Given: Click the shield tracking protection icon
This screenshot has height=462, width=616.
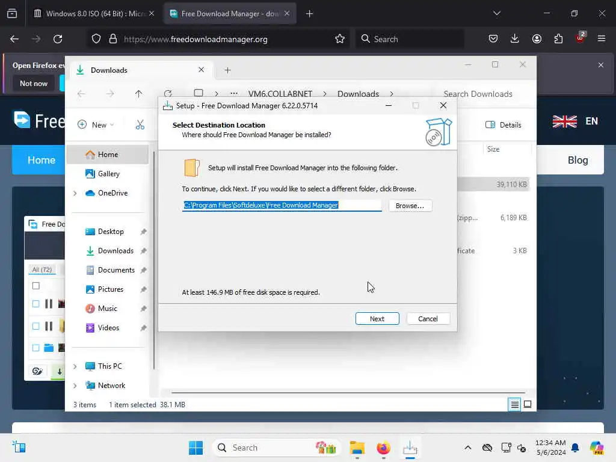Looking at the screenshot, I should click(96, 39).
